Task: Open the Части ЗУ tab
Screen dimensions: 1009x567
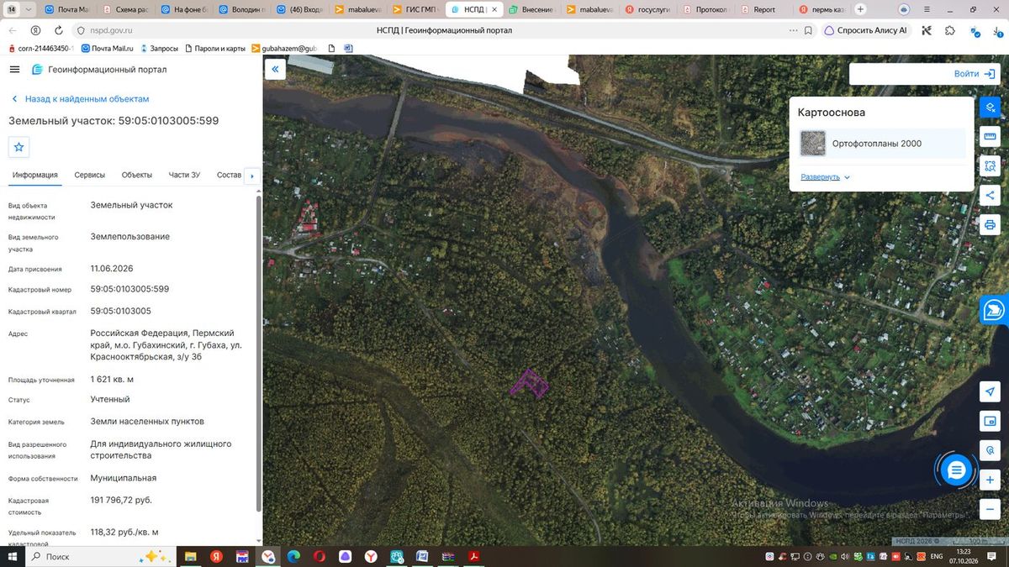Action: 184,175
